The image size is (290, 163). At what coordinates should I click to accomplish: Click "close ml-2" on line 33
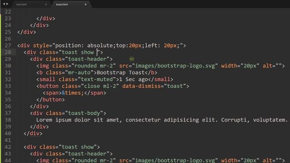[100, 86]
